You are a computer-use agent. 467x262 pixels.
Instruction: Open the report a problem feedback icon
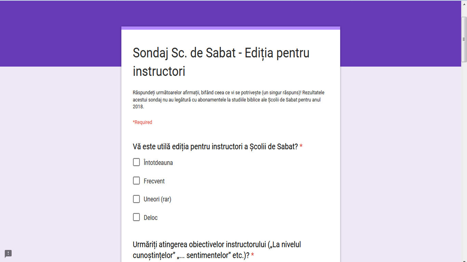point(8,253)
